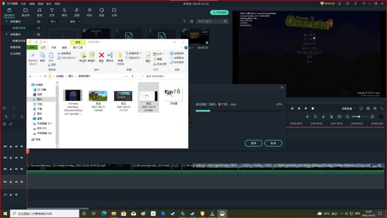The height and width of the screenshot is (218, 387).
Task: Toggle mute on the audio music track
Action: [16, 194]
